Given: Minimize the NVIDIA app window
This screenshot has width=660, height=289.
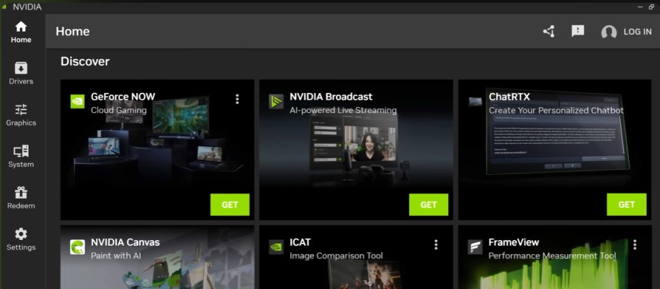Looking at the screenshot, I should pos(640,7).
